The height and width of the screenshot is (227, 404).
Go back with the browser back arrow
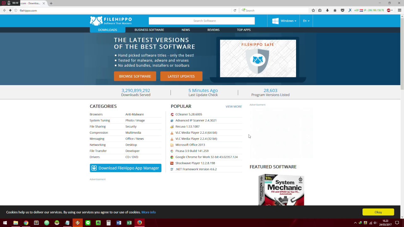(4, 10)
